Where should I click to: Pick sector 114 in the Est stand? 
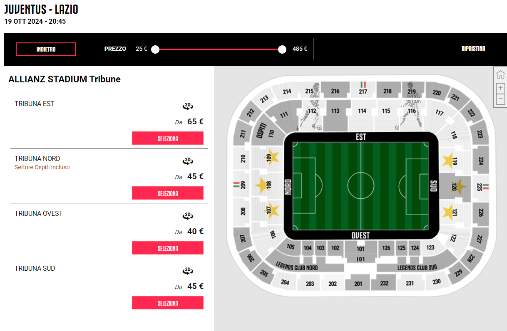coord(362,111)
